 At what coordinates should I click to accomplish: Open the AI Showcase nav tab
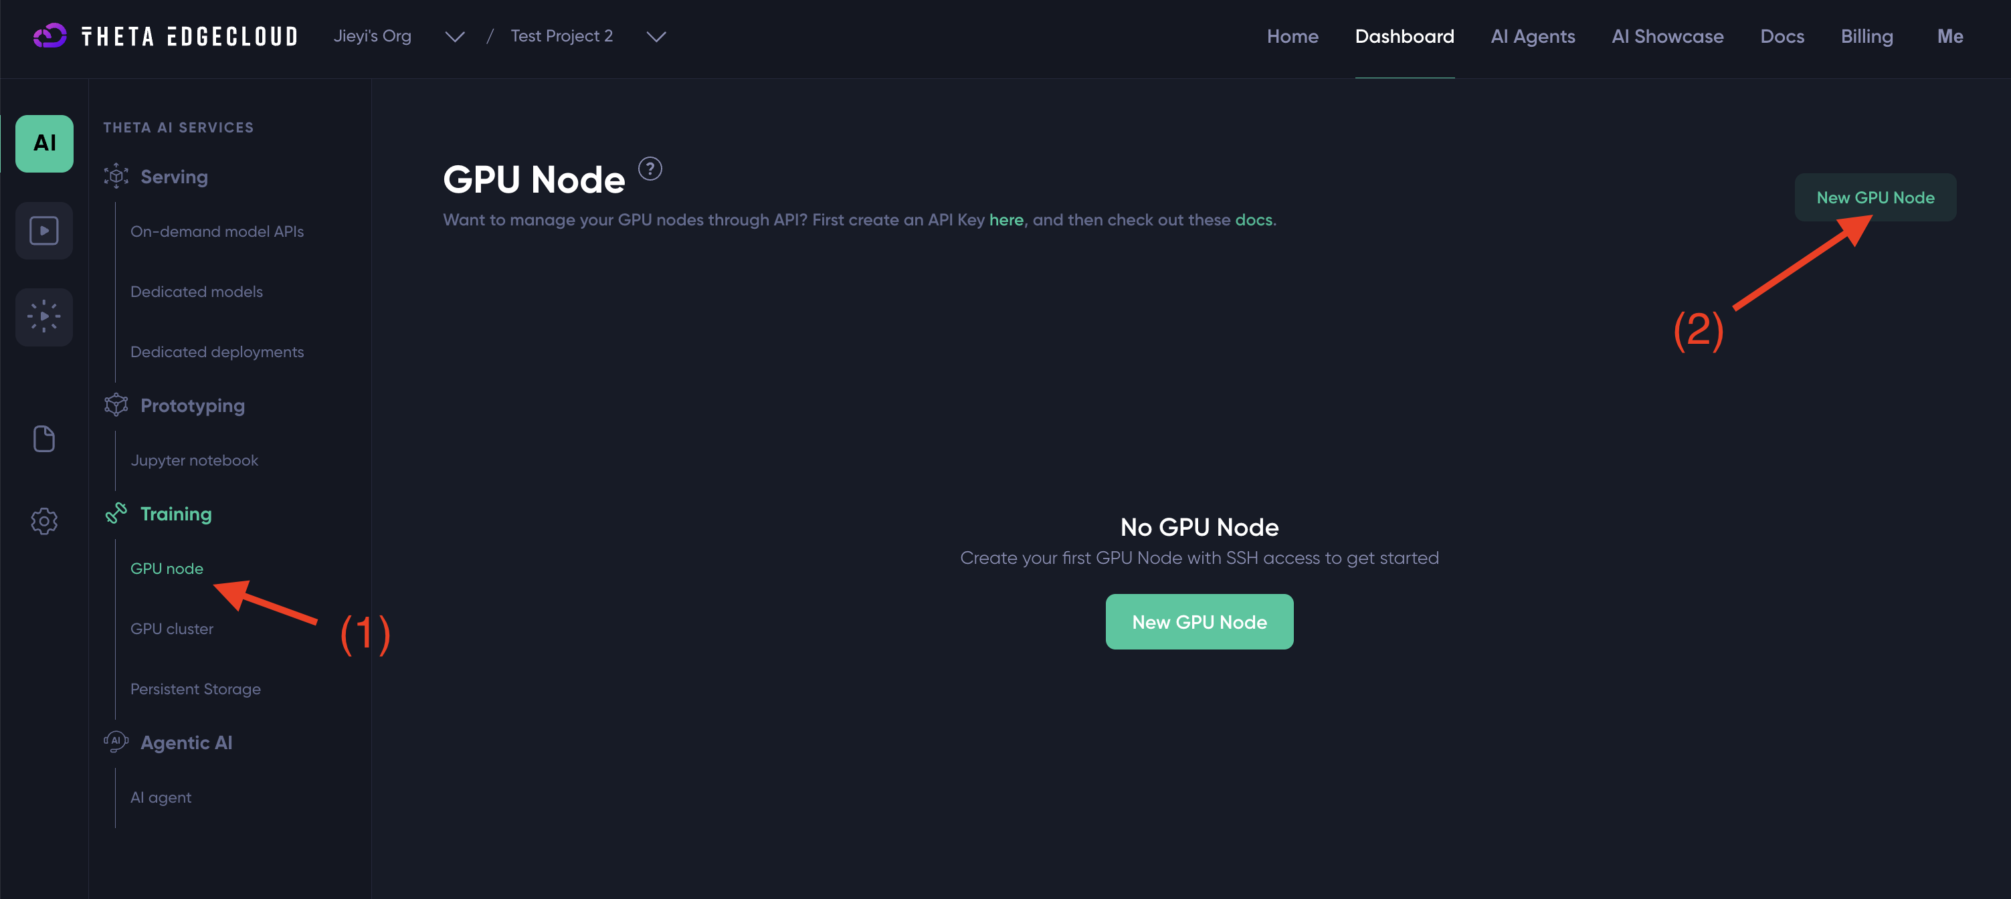coord(1666,37)
